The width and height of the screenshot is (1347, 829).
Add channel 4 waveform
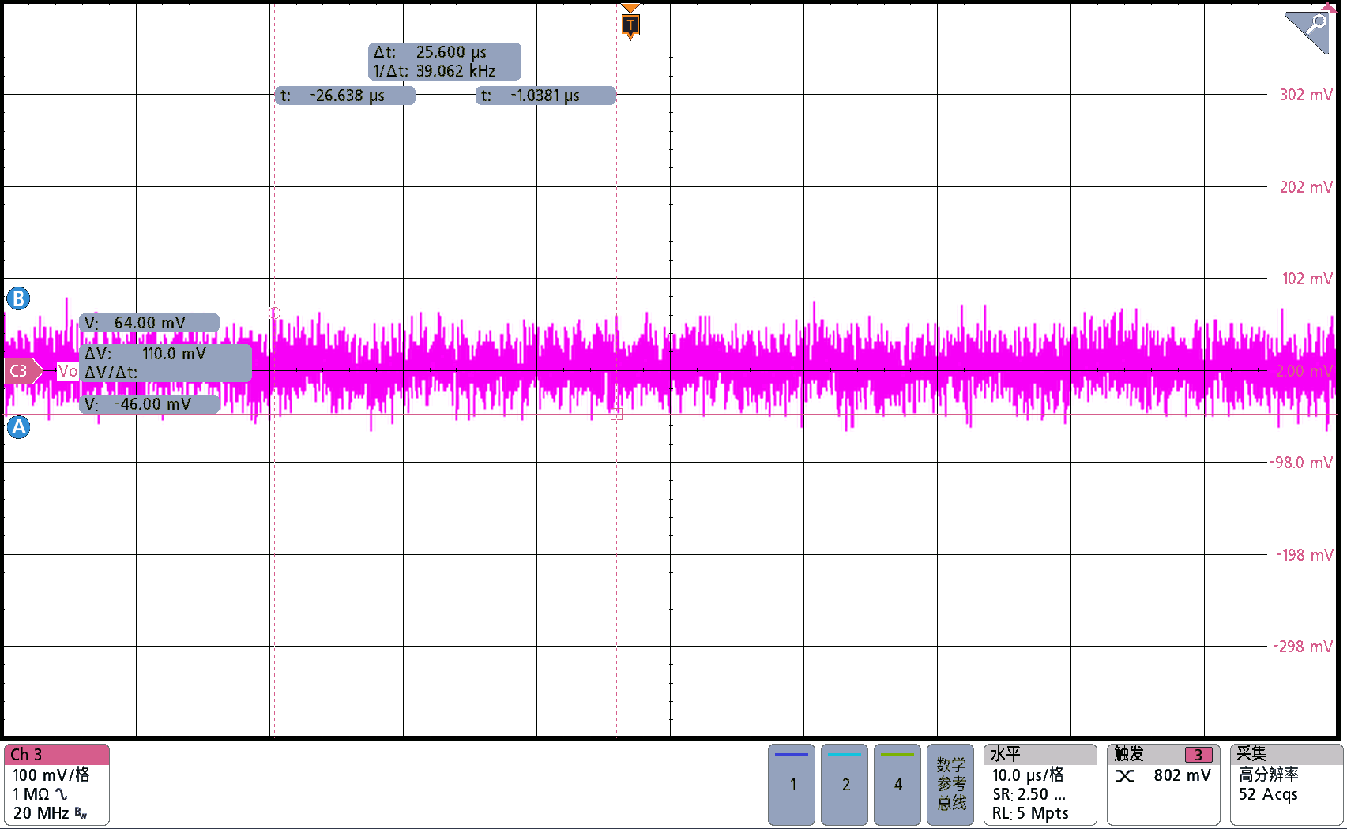coord(897,785)
